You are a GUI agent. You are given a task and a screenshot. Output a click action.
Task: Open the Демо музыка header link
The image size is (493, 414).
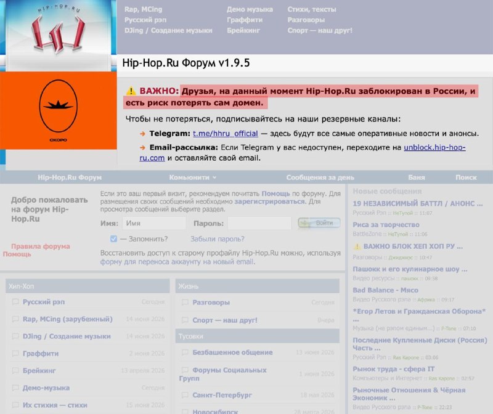[250, 9]
